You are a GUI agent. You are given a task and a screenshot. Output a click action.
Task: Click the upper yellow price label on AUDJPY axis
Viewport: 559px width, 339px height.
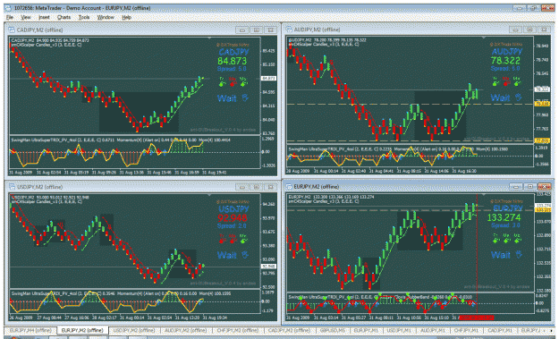pyautogui.click(x=542, y=104)
